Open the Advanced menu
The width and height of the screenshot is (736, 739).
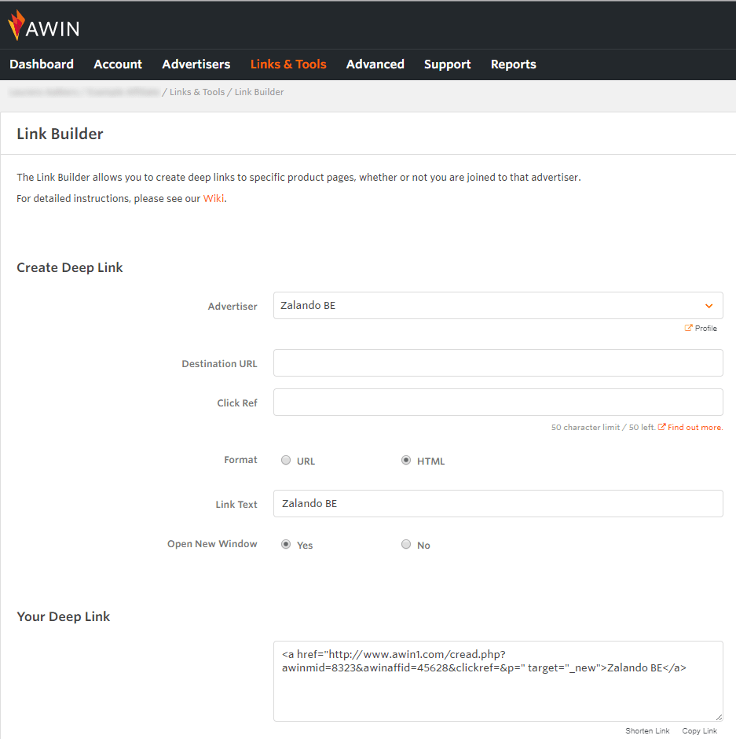pos(375,64)
